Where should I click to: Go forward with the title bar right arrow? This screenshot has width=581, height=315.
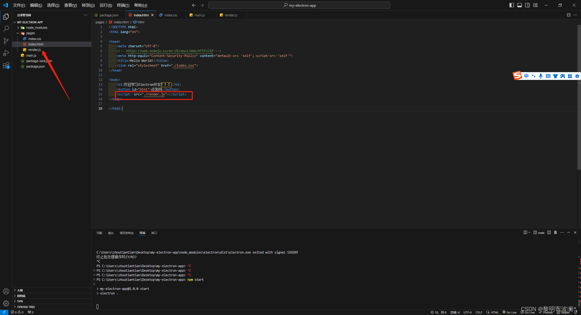point(202,5)
